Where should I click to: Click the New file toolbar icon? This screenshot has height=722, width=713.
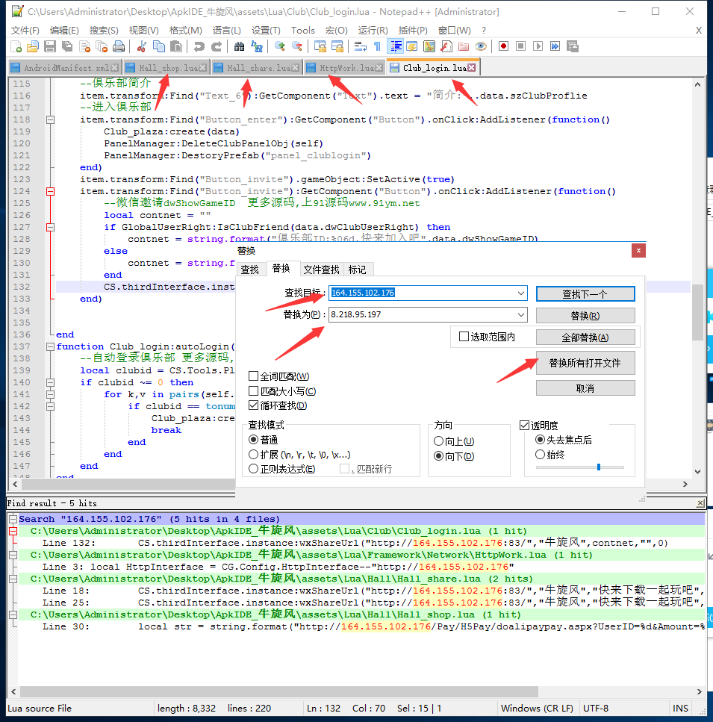[16, 46]
